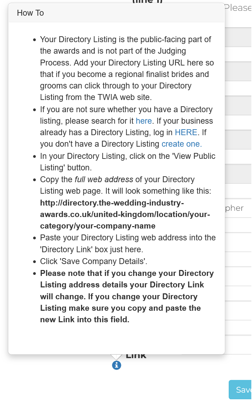Click the bold "Please note" warning paragraph
The height and width of the screenshot is (417, 252).
[x=127, y=296]
